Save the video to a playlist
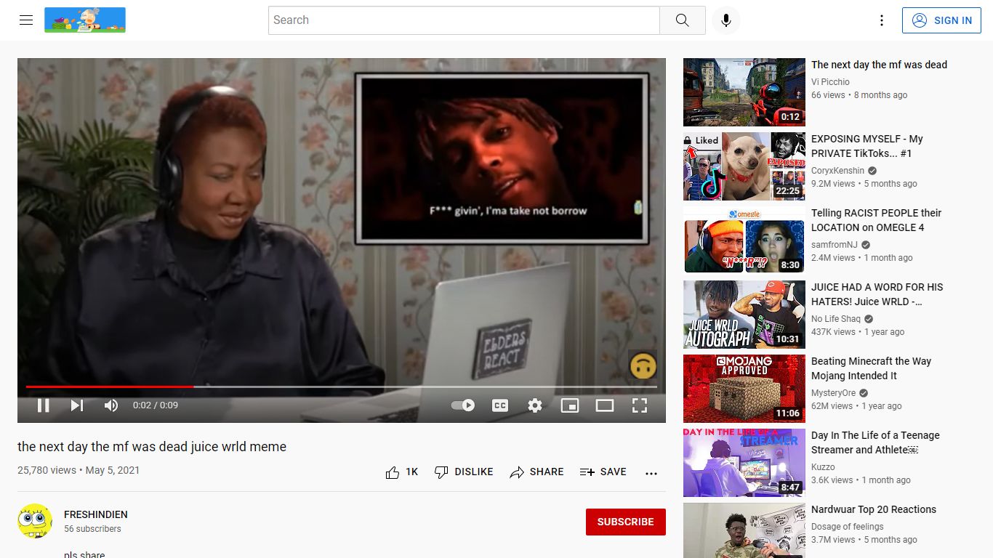Screen dimensions: 993x558 click(603, 472)
